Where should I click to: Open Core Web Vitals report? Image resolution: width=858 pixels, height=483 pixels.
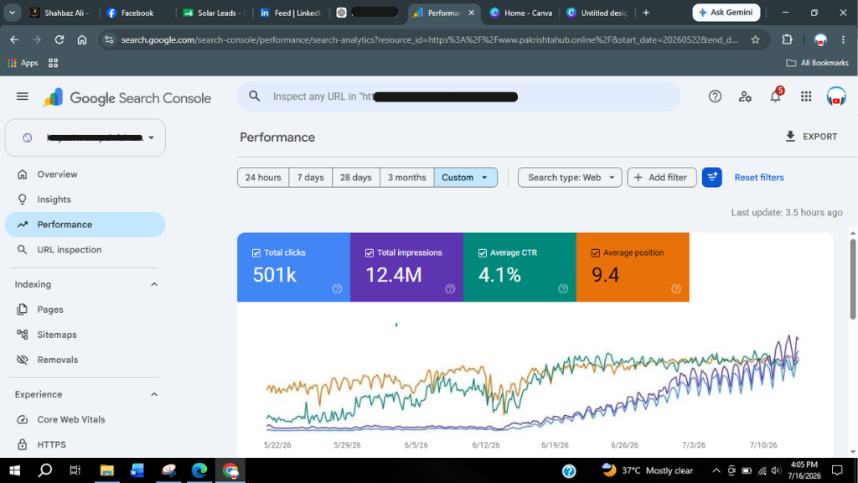click(x=85, y=419)
